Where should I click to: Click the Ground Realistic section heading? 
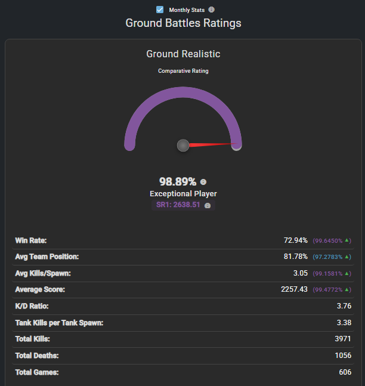pos(183,54)
